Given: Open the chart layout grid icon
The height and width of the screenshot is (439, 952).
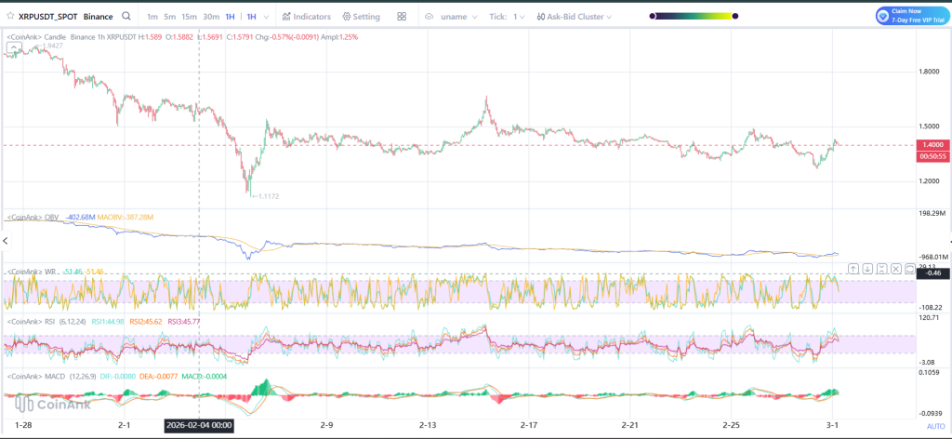Looking at the screenshot, I should (402, 17).
